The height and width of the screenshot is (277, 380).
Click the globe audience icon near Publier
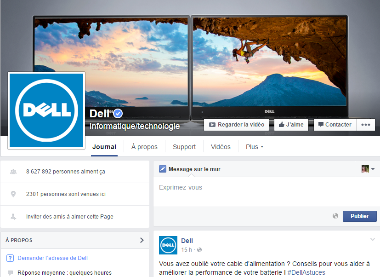[x=335, y=216]
